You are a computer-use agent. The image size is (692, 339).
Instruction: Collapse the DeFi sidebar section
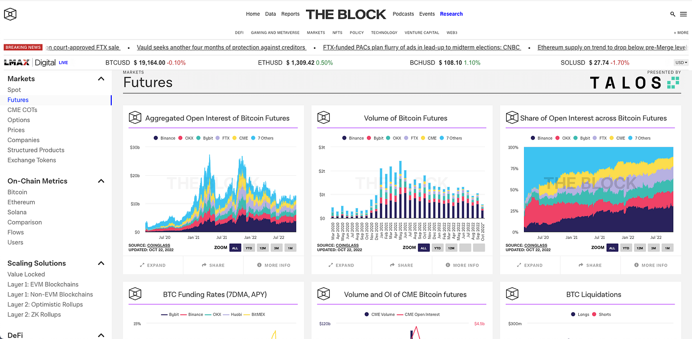(x=101, y=335)
